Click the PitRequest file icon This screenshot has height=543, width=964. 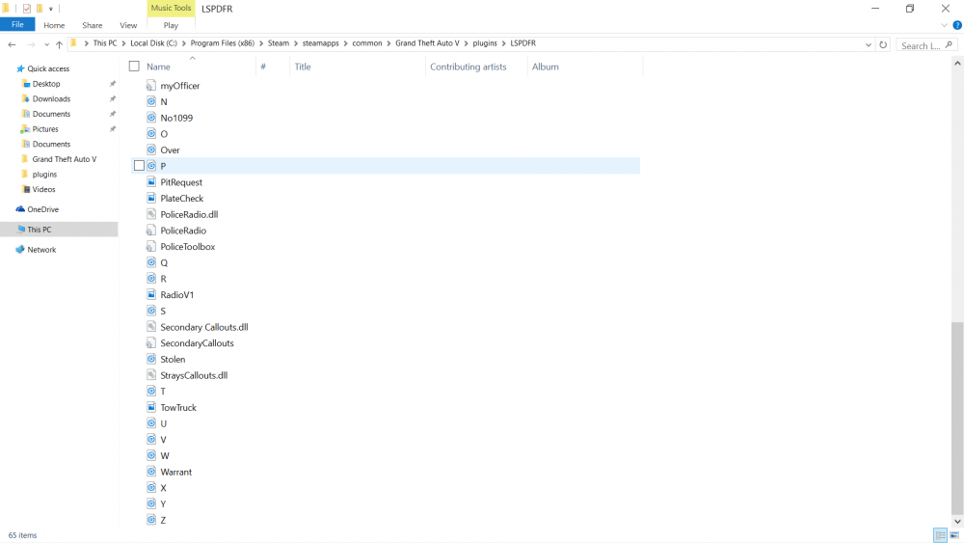[151, 182]
